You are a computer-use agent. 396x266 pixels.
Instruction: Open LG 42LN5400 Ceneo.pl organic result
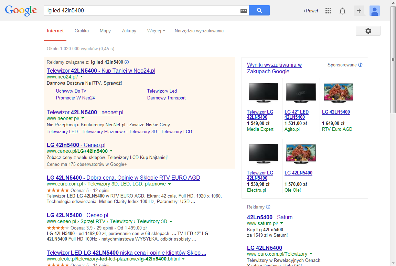77,215
